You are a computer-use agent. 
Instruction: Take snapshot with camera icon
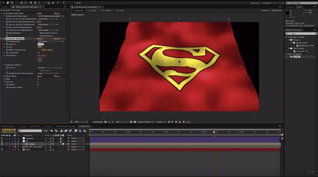click(105, 122)
